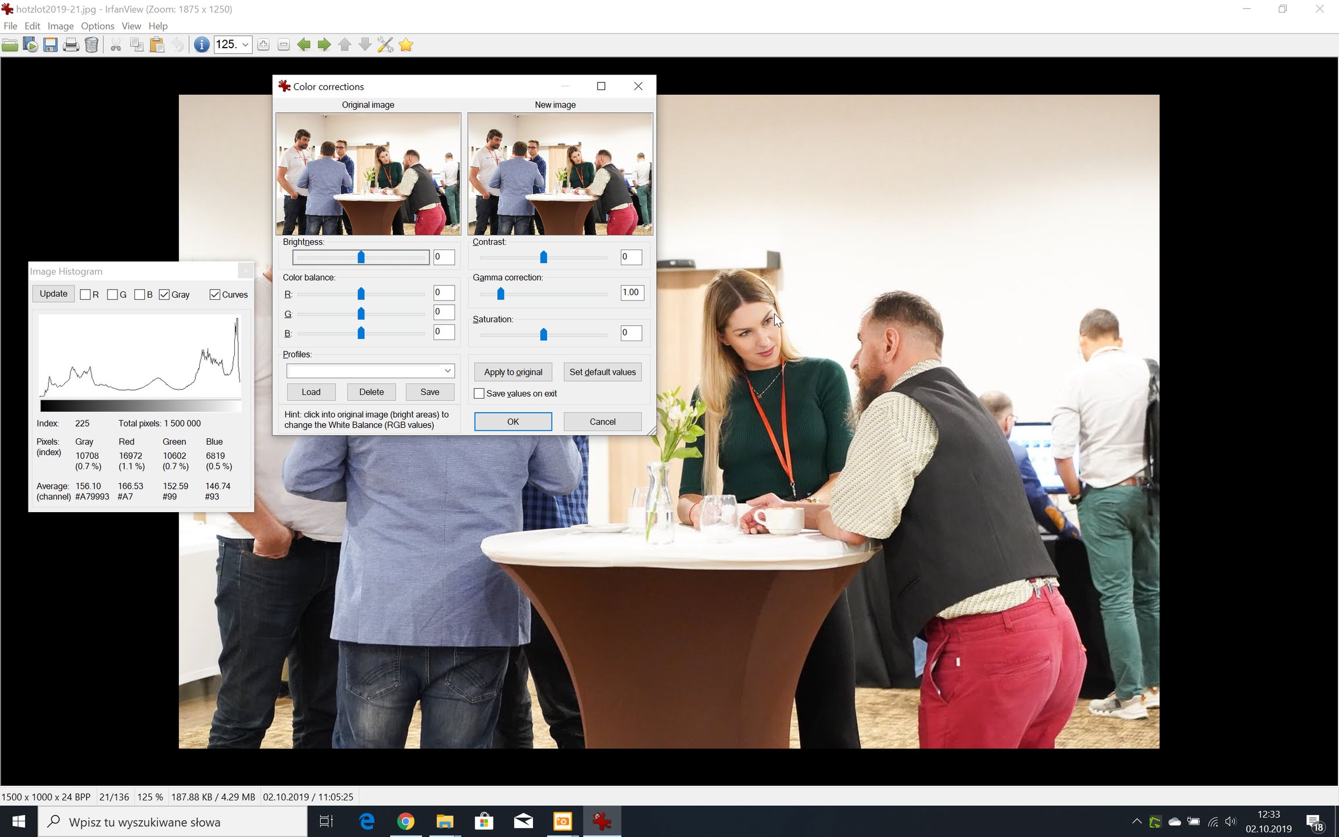Image resolution: width=1339 pixels, height=837 pixels.
Task: Open the Image menu
Action: tap(60, 26)
